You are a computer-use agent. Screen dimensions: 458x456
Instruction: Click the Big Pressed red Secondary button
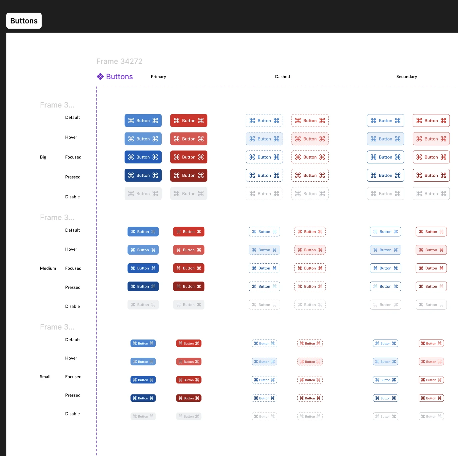click(x=431, y=175)
